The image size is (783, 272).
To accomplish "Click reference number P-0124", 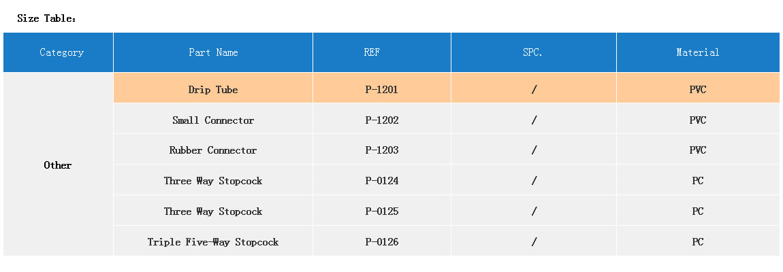I will click(x=381, y=181).
